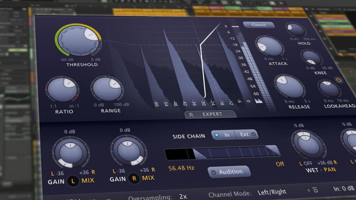Screen dimensions: 356x200
Task: Click the Release knob
Action: tap(290, 86)
